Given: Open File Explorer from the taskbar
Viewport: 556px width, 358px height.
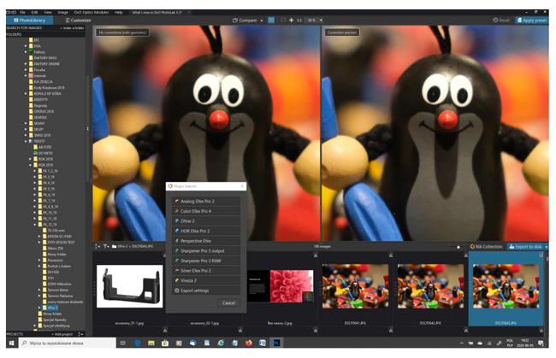Looking at the screenshot, I should (151, 343).
